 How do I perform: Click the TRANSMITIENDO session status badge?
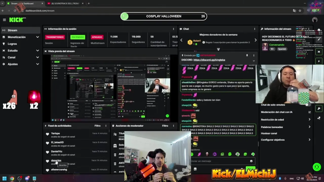point(55,37)
